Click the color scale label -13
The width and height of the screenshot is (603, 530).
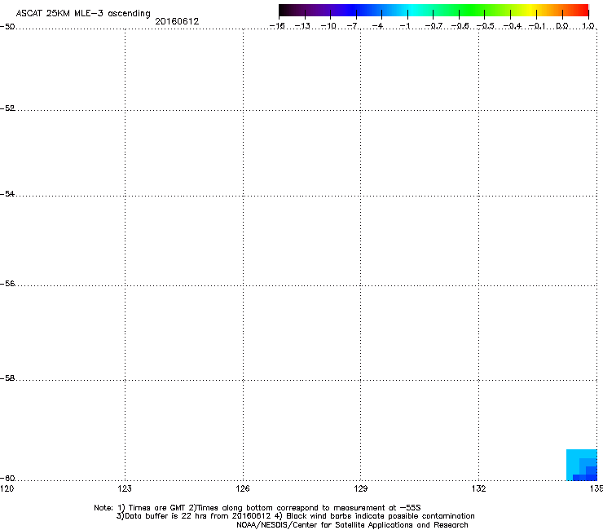tap(302, 26)
